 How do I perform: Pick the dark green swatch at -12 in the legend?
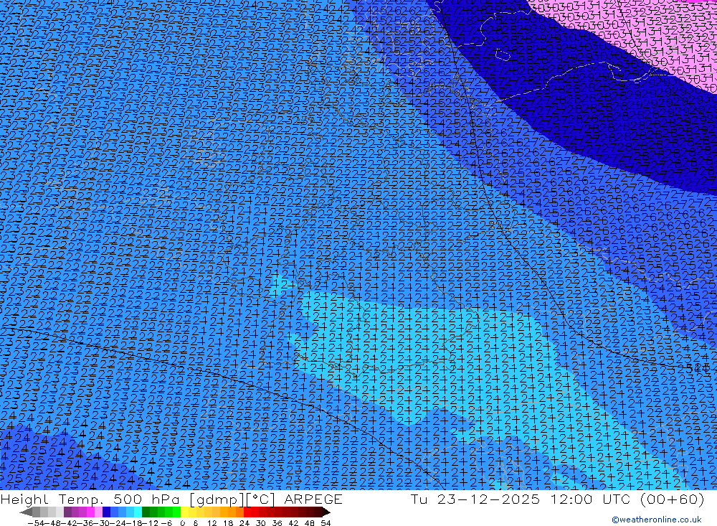coord(146,512)
